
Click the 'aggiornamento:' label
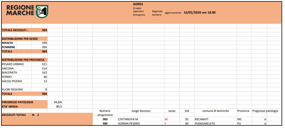pyautogui.click(x=173, y=13)
